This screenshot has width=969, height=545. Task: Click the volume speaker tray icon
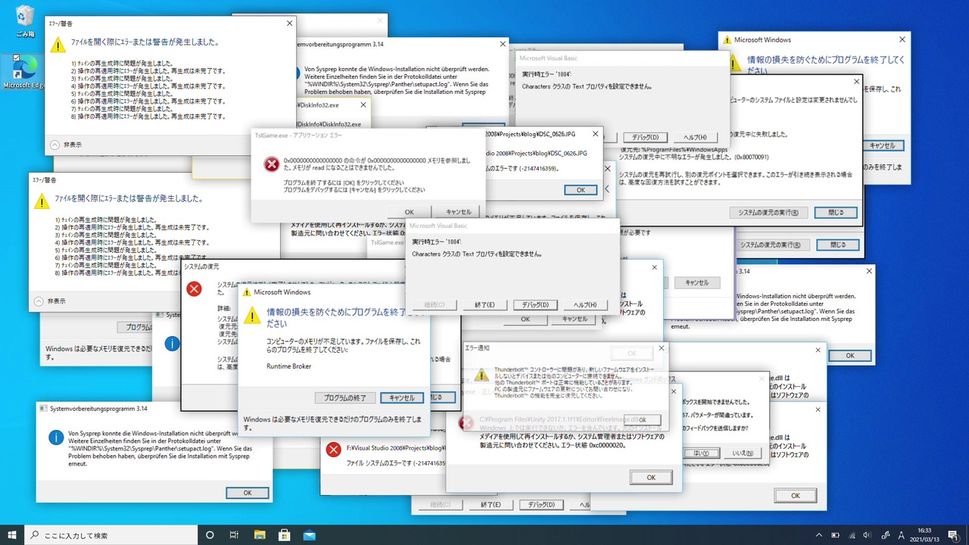click(868, 535)
